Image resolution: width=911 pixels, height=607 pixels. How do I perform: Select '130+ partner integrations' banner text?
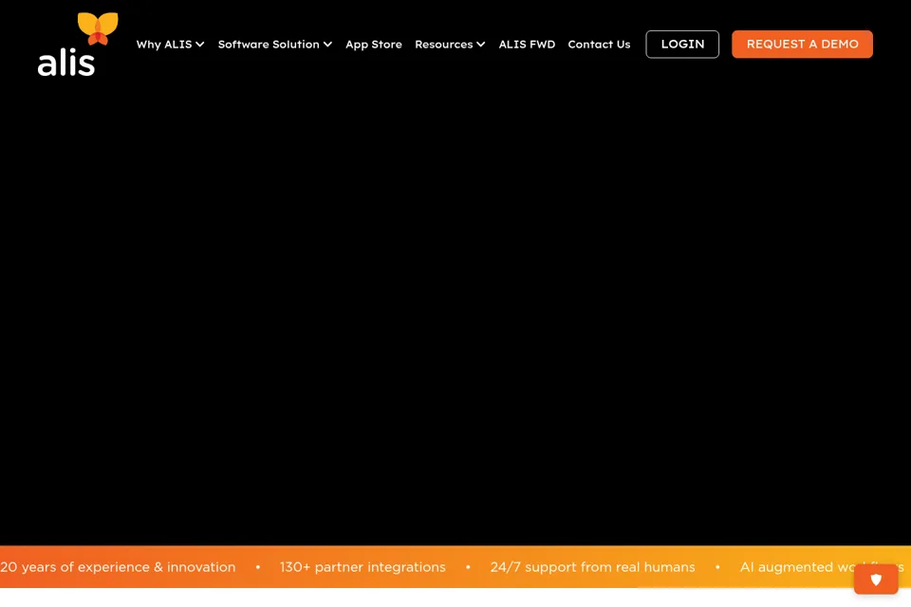pos(363,567)
